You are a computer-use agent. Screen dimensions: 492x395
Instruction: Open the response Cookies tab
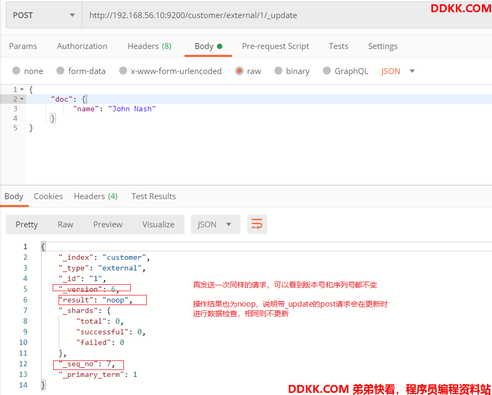(48, 196)
